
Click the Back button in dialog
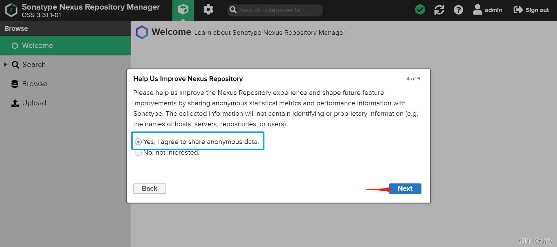(x=149, y=189)
